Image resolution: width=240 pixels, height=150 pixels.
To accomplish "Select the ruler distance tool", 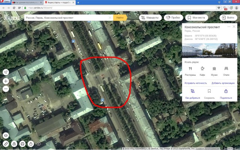I will 6,144.
